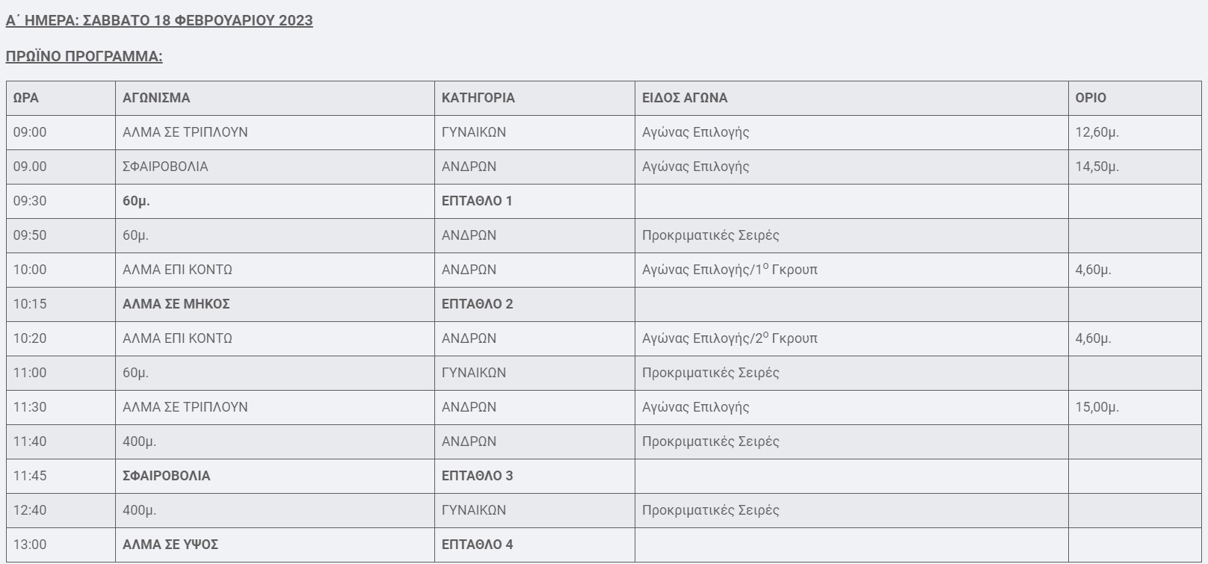Click the 12:40 time cell
The image size is (1208, 564).
(30, 510)
